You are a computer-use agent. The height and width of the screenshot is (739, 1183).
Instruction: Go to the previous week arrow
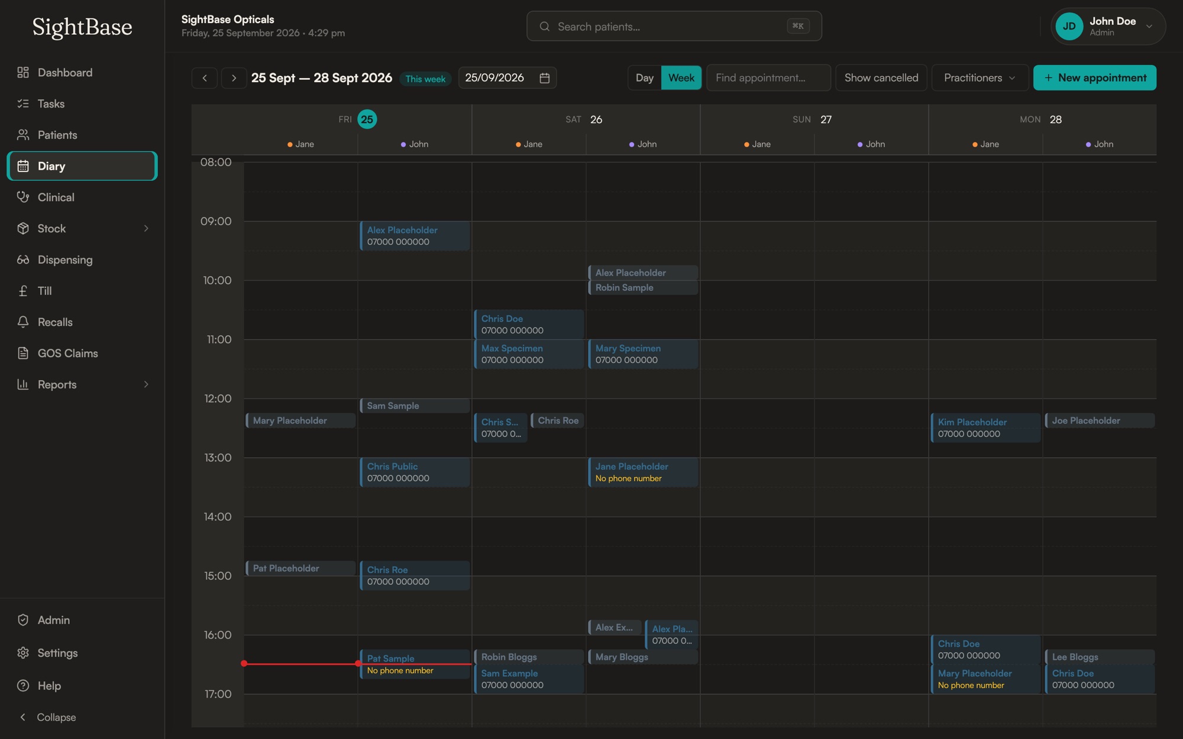point(205,77)
